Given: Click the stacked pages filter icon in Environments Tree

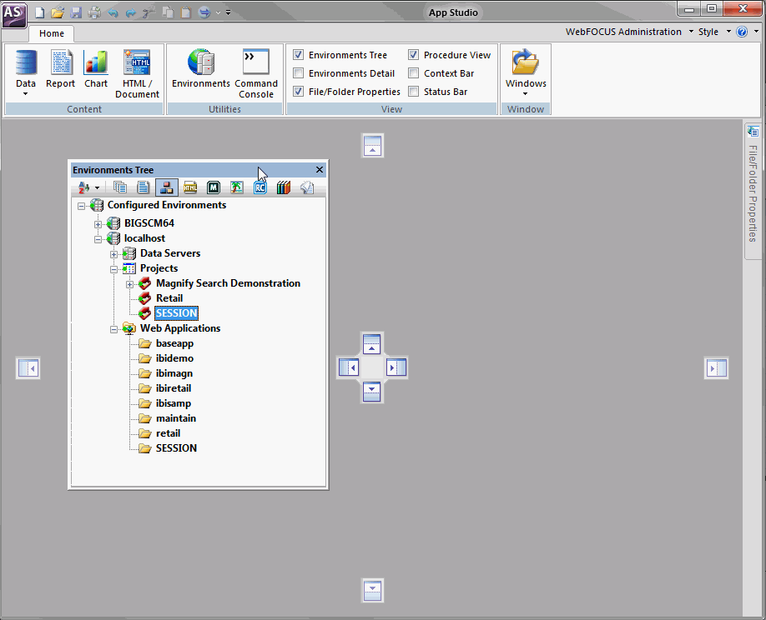Looking at the screenshot, I should click(x=119, y=187).
